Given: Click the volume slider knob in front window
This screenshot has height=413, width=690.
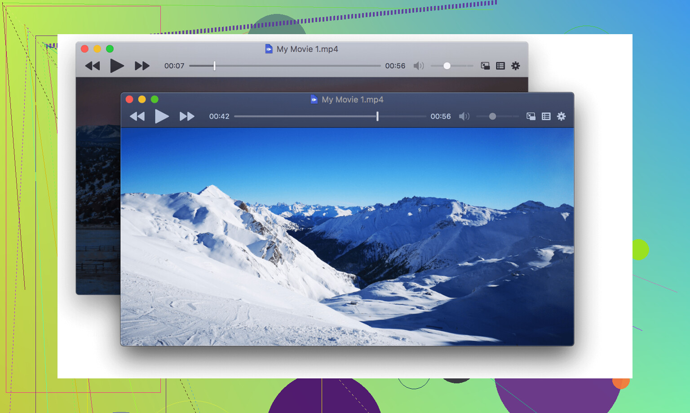Looking at the screenshot, I should (x=492, y=116).
